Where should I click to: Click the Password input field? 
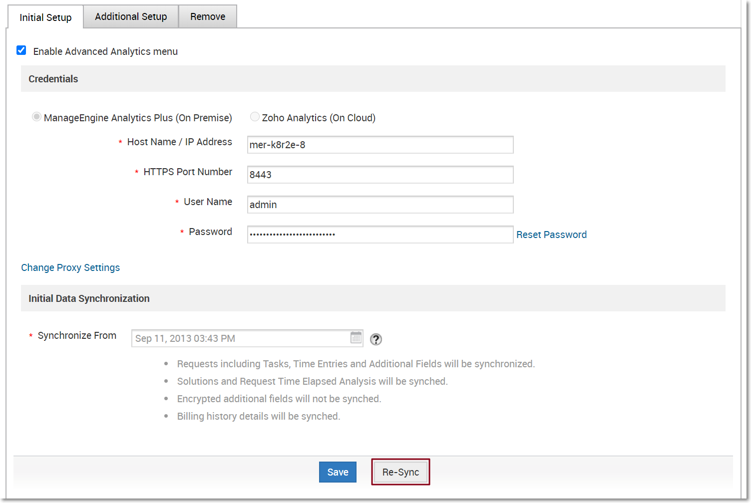(x=380, y=235)
